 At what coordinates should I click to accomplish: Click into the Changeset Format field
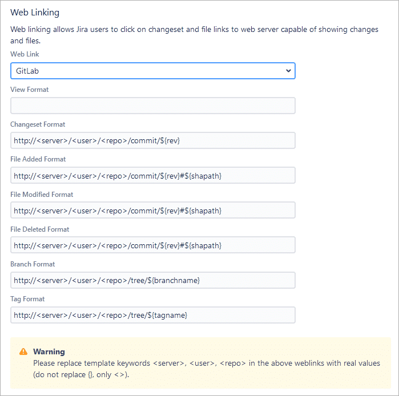point(152,140)
